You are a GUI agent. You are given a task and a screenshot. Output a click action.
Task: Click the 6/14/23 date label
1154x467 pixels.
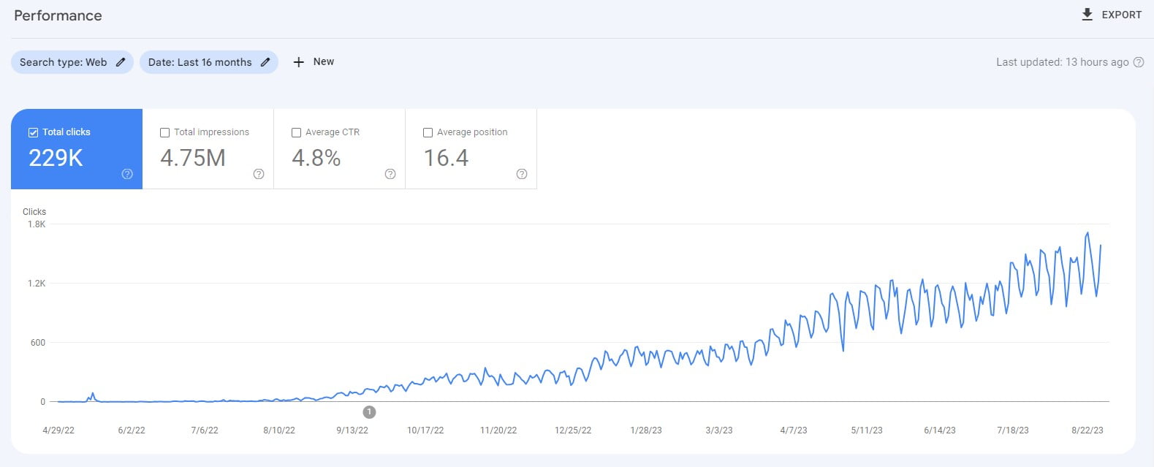pyautogui.click(x=940, y=430)
